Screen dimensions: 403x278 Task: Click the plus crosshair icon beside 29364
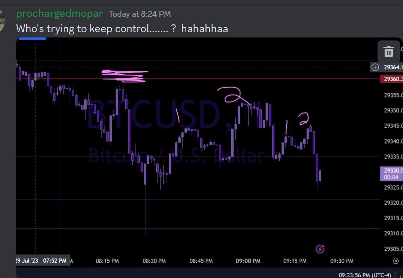(x=375, y=67)
